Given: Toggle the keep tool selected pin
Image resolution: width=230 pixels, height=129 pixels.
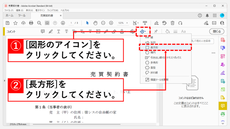Looking at the screenshot, I should pyautogui.click(x=155, y=31).
